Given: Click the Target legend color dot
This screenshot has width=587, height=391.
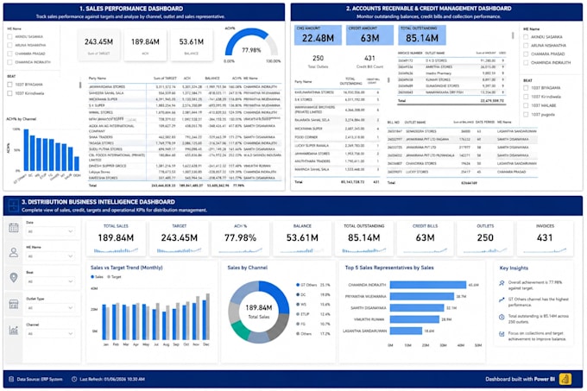Looking at the screenshot, I should (109, 277).
